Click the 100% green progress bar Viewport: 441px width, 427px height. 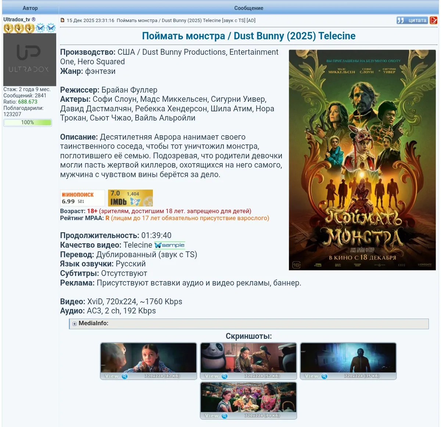pyautogui.click(x=28, y=123)
